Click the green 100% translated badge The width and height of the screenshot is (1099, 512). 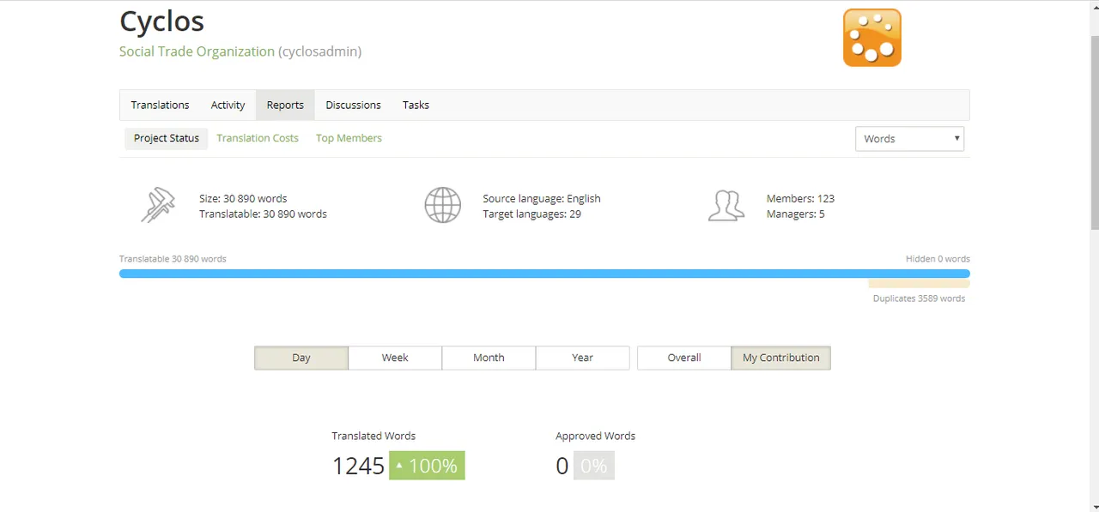coord(427,466)
